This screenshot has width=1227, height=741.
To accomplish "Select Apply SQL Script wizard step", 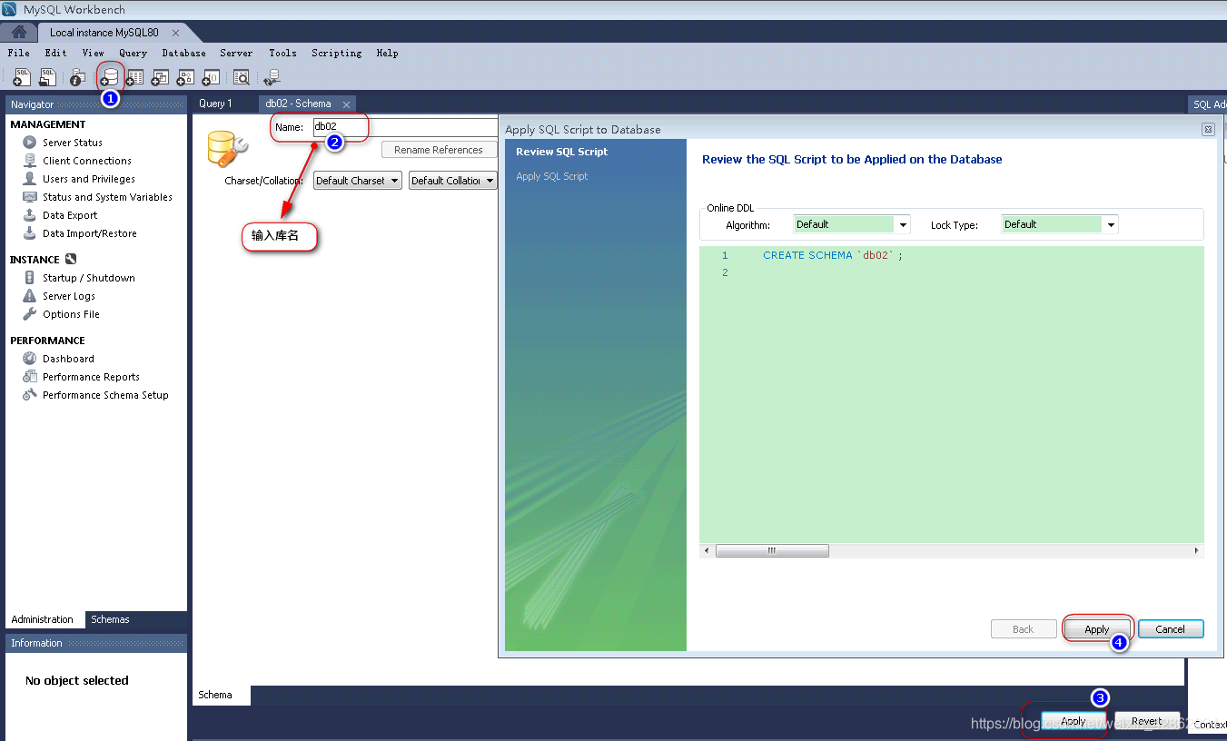I will pyautogui.click(x=551, y=176).
